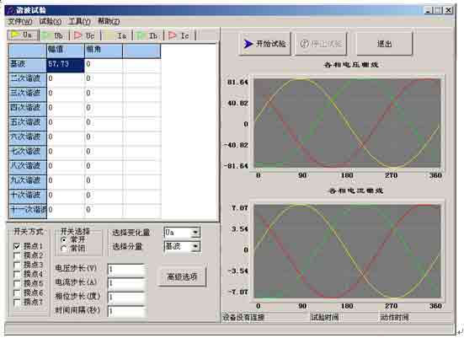Enable the 接点3 checkbox

point(17,265)
